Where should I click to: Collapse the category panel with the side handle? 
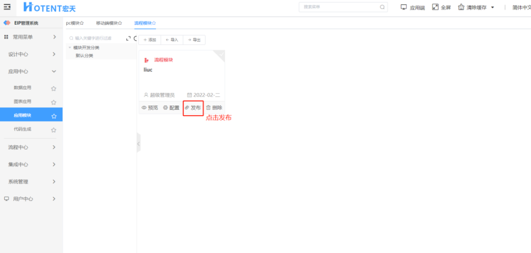point(138,143)
